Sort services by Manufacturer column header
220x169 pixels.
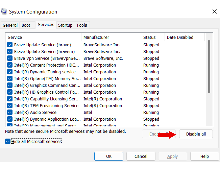click(111, 38)
